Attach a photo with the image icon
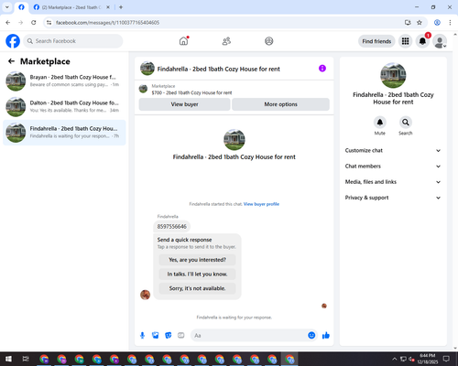The height and width of the screenshot is (366, 458). pos(156,336)
